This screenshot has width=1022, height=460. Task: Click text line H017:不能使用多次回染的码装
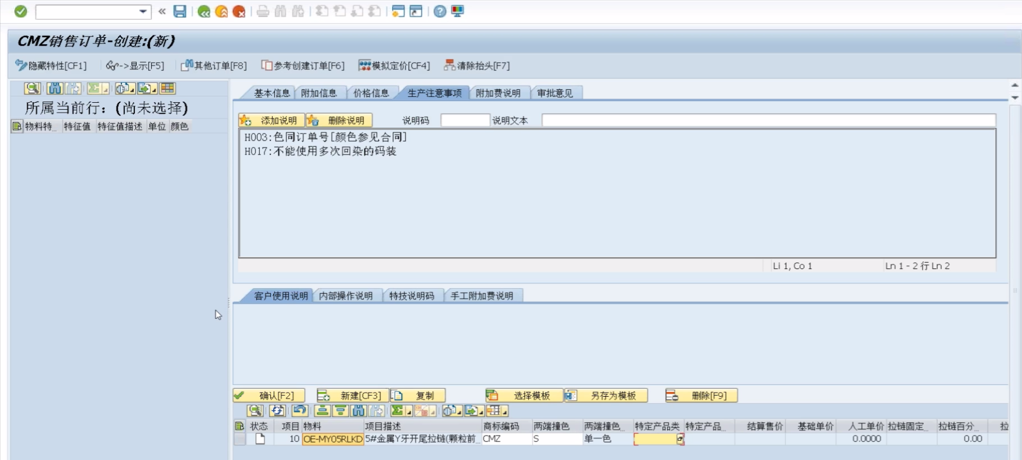(x=320, y=151)
